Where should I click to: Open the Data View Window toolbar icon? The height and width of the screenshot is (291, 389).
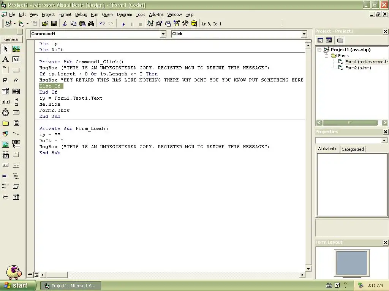pos(194,24)
